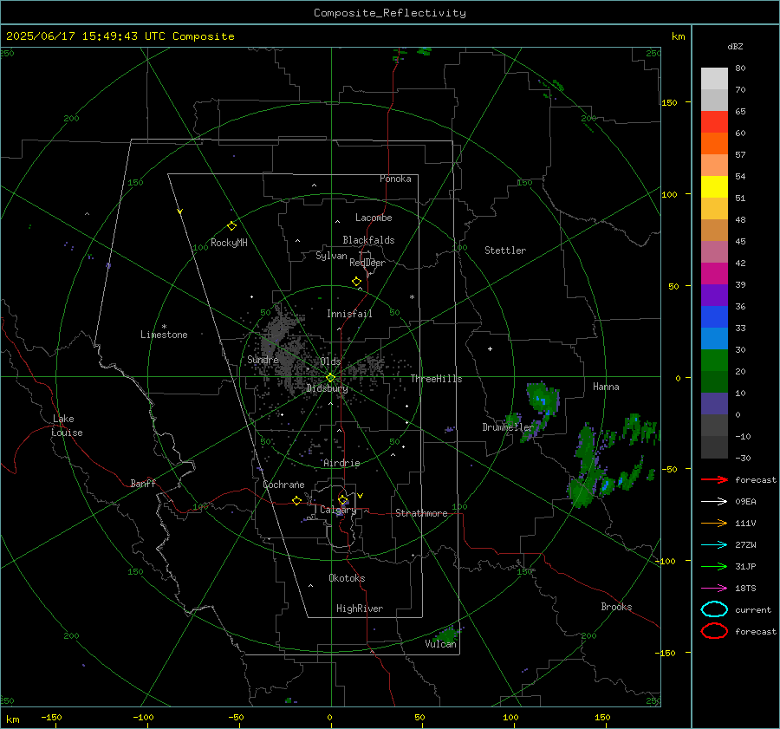
Task: Select the light gray 70–80 dBZ swatch
Action: 714,79
